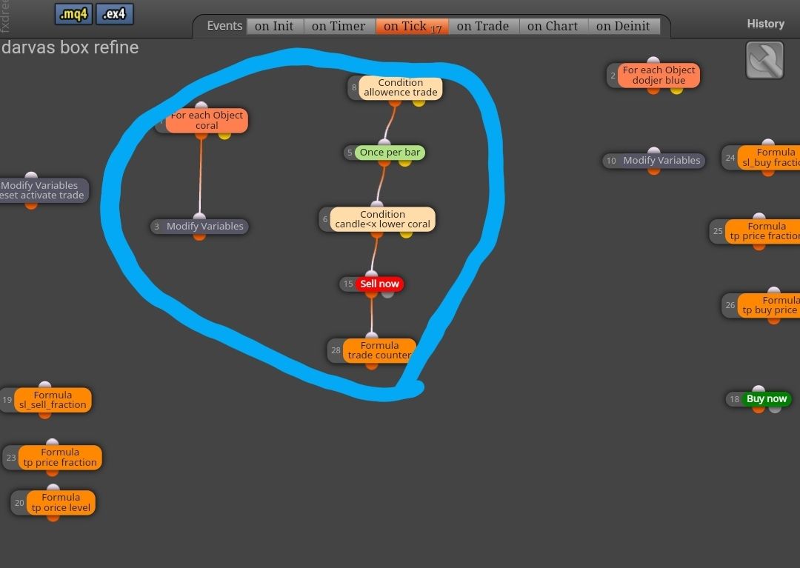This screenshot has height=568, width=800.
Task: Click orange output connector of Modify Variables block 10
Action: coord(653,170)
